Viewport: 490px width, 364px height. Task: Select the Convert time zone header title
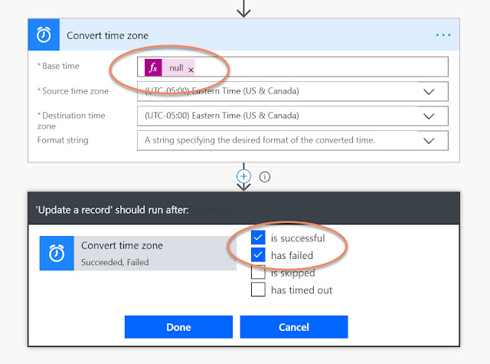pos(108,34)
